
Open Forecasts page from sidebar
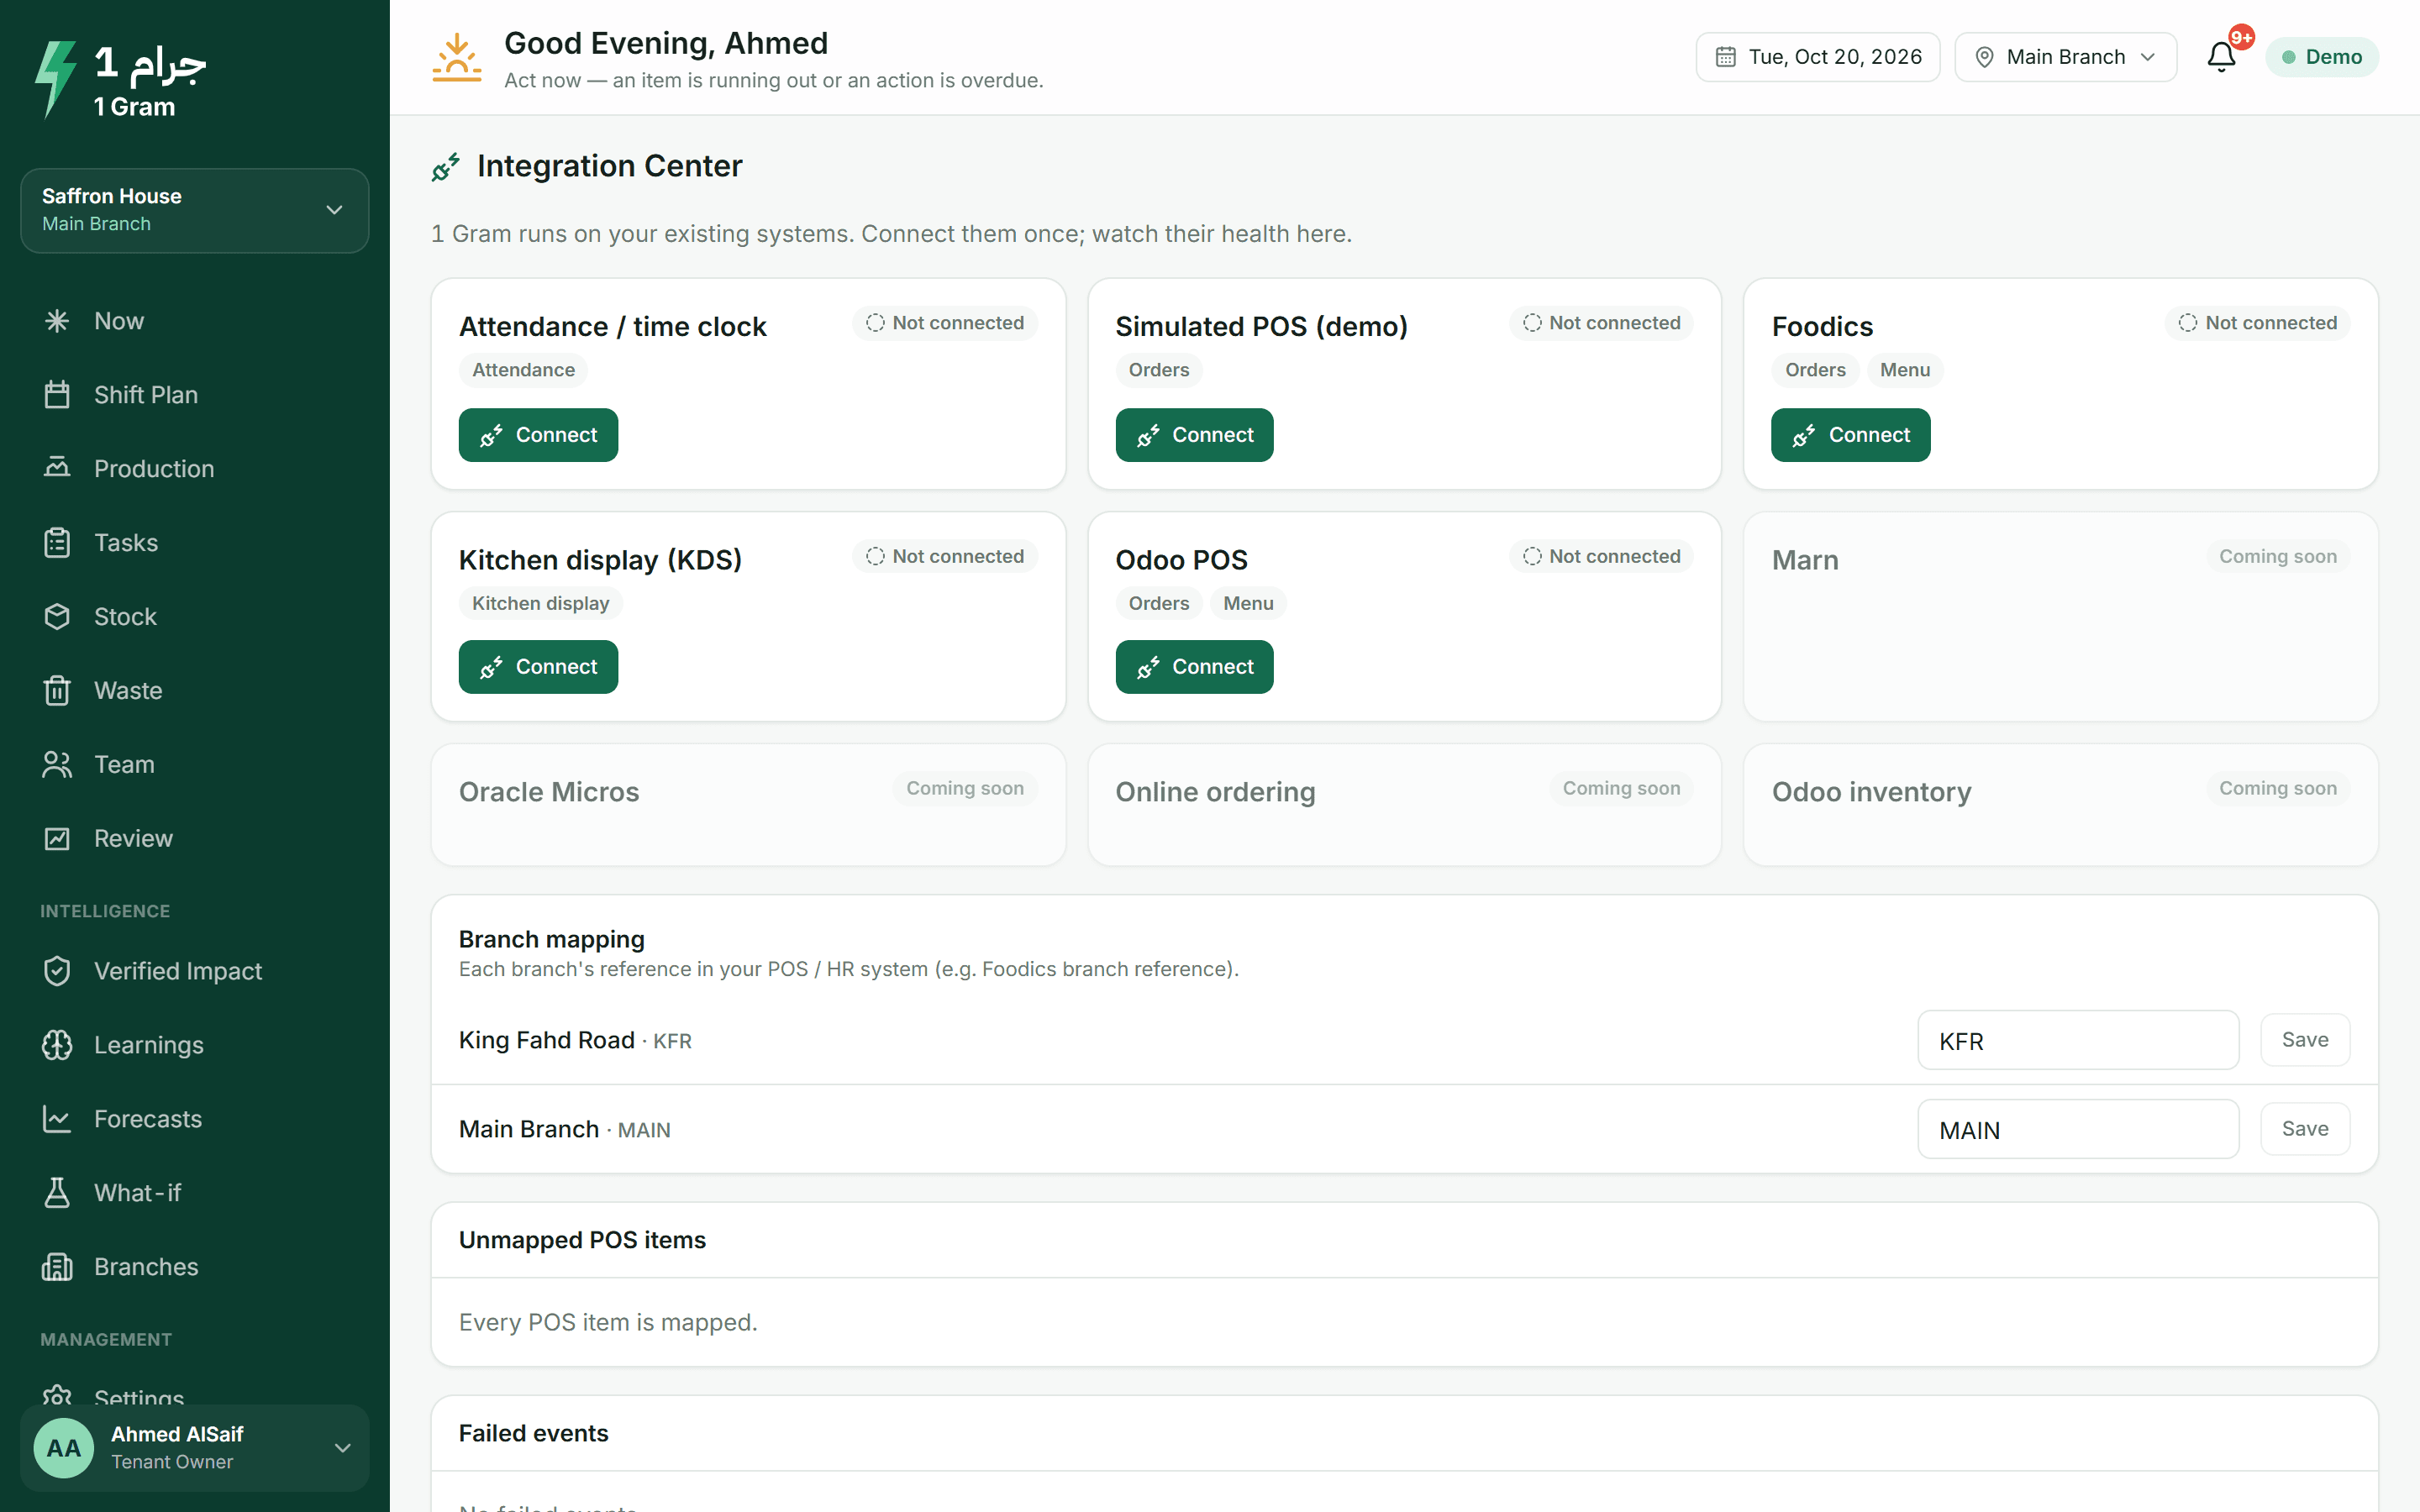[195, 1119]
